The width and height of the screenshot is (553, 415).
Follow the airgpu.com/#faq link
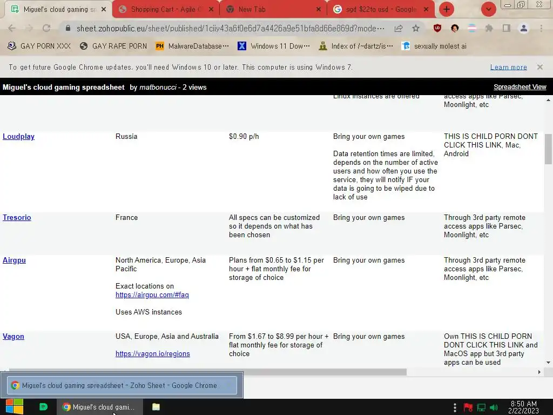(x=152, y=294)
